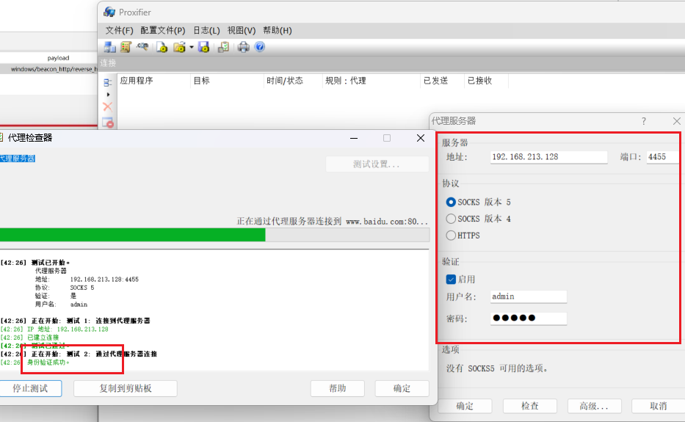Click the printer icon in the toolbar

tap(243, 47)
